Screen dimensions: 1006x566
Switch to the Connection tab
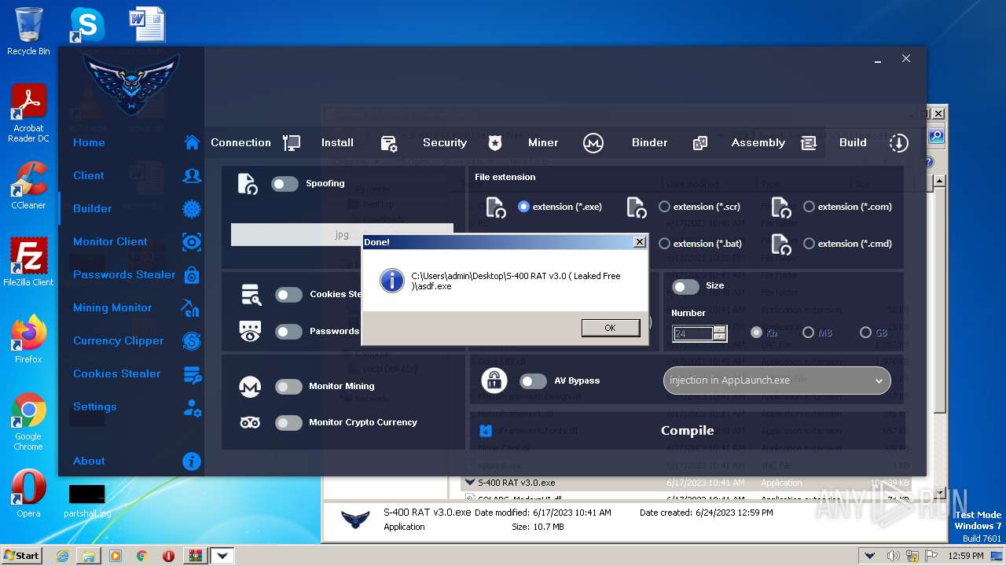240,142
